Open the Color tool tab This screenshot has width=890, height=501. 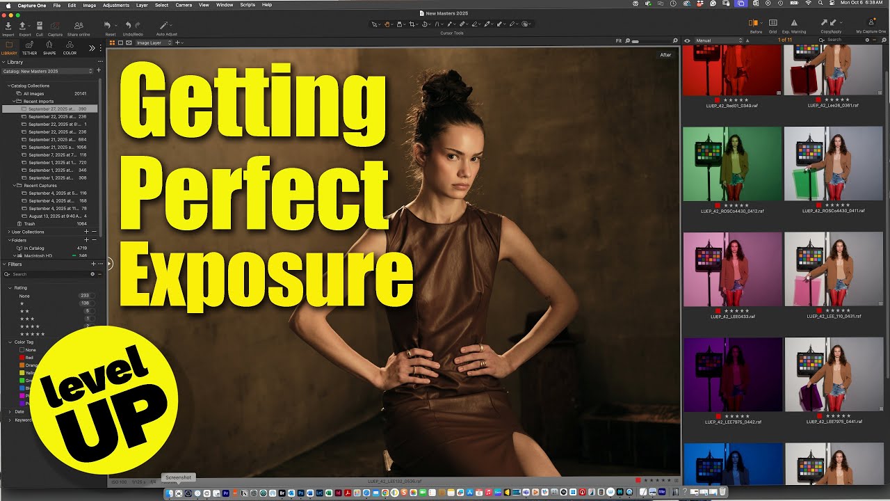(x=70, y=47)
